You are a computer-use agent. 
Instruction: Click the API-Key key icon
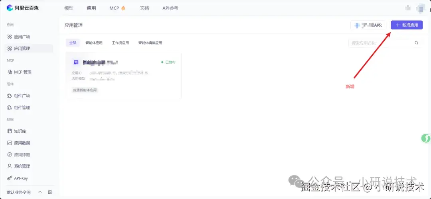pyautogui.click(x=9, y=178)
